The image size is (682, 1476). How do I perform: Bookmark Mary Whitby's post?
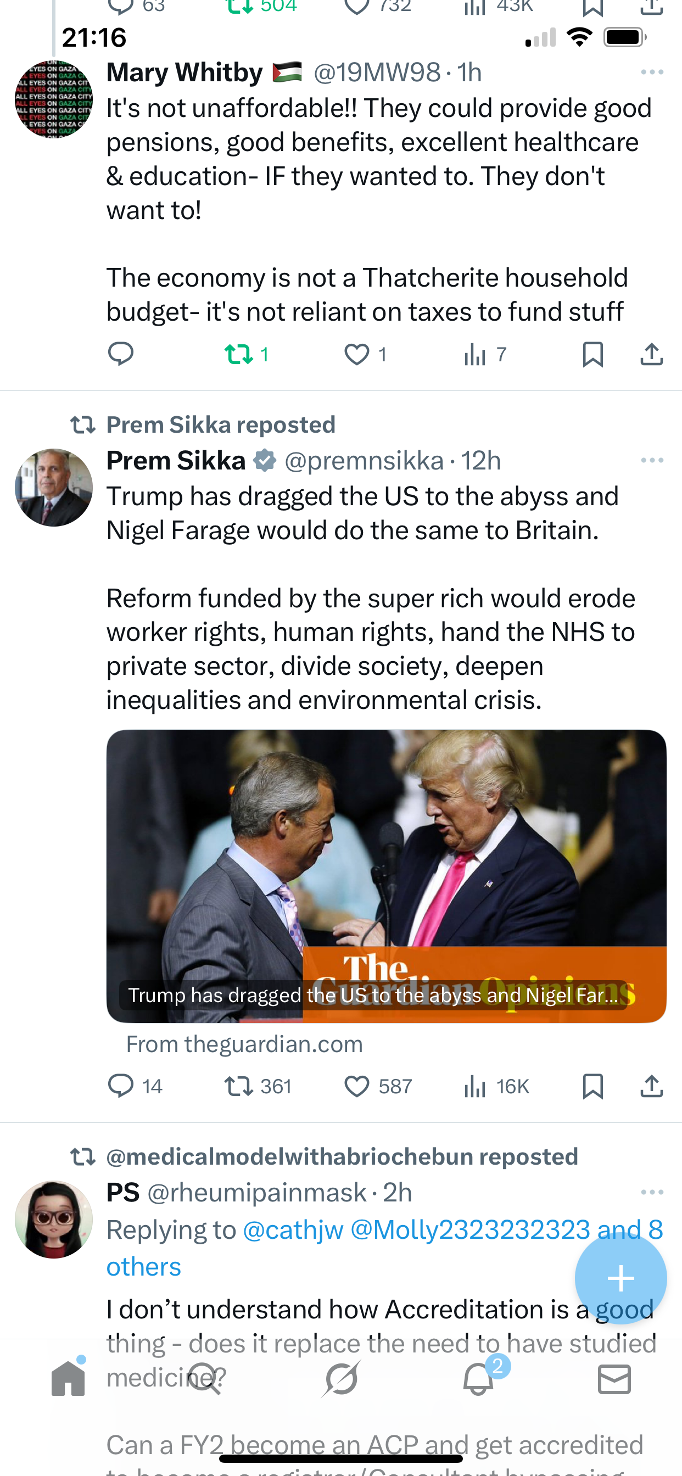pyautogui.click(x=592, y=354)
